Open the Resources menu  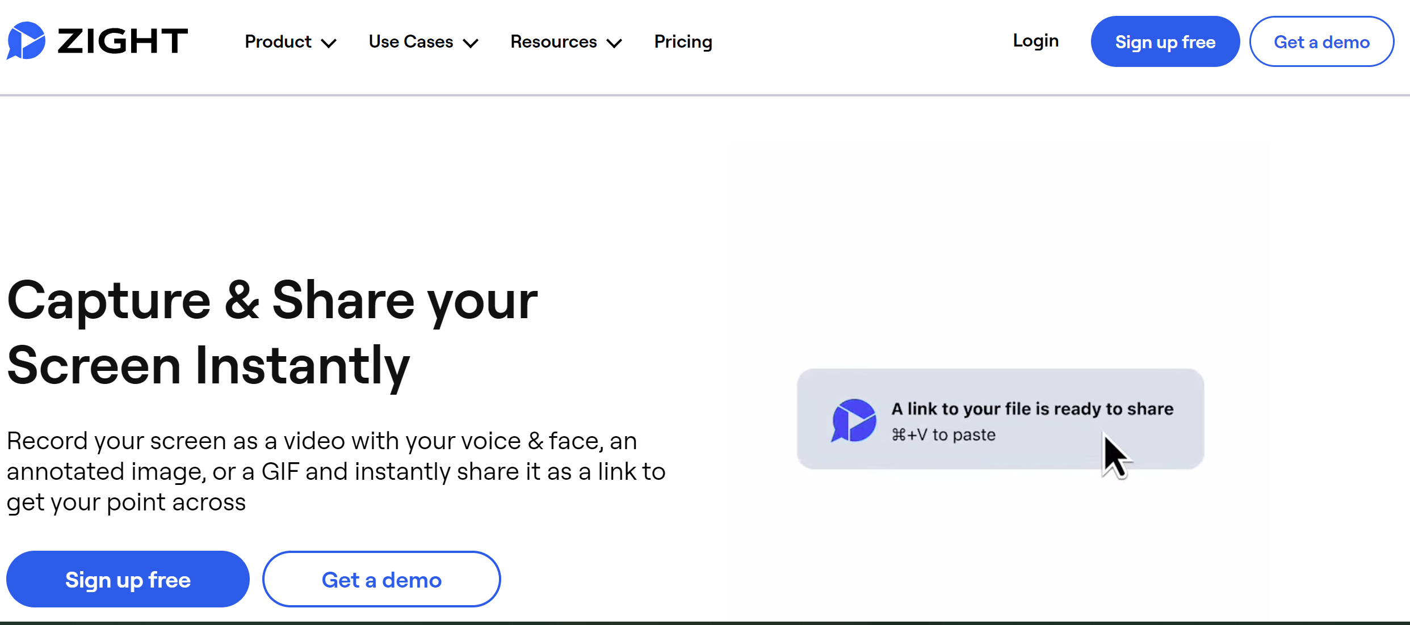click(x=566, y=41)
